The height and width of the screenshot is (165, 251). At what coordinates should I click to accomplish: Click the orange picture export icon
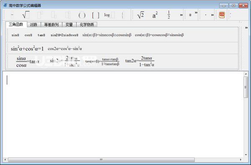222,15
